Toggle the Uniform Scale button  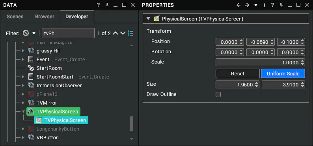[x=283, y=73]
